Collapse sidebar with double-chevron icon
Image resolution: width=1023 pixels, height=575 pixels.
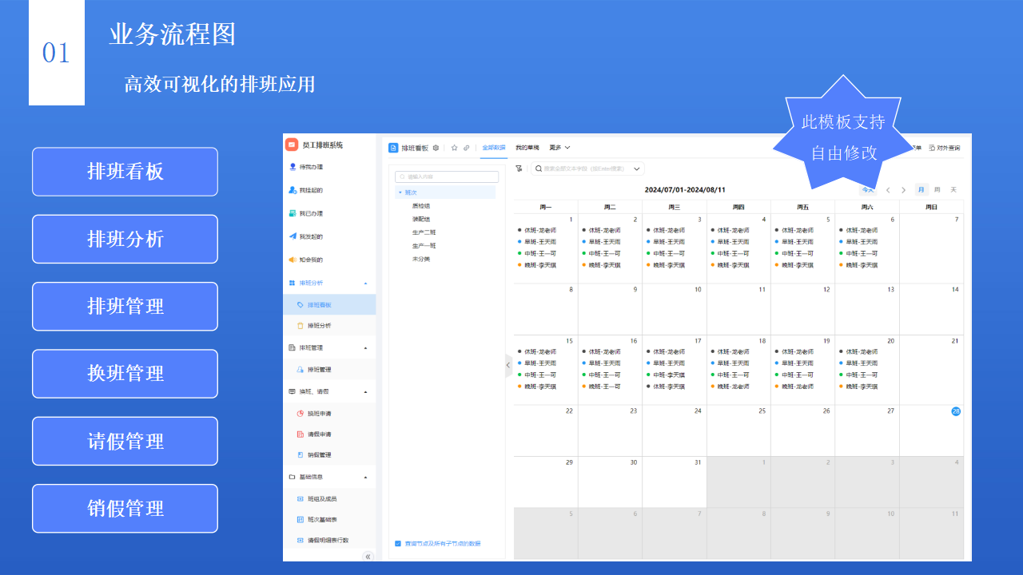(368, 557)
